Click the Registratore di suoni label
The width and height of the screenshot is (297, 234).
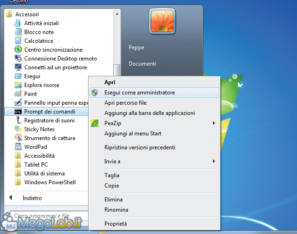49,120
